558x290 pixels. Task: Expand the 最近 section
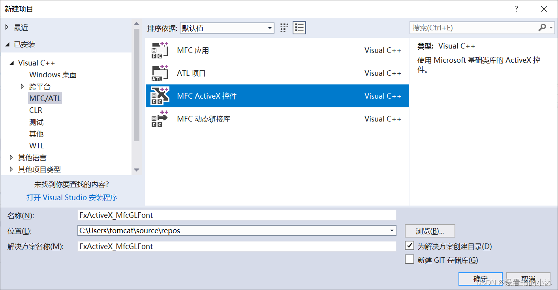coord(7,27)
